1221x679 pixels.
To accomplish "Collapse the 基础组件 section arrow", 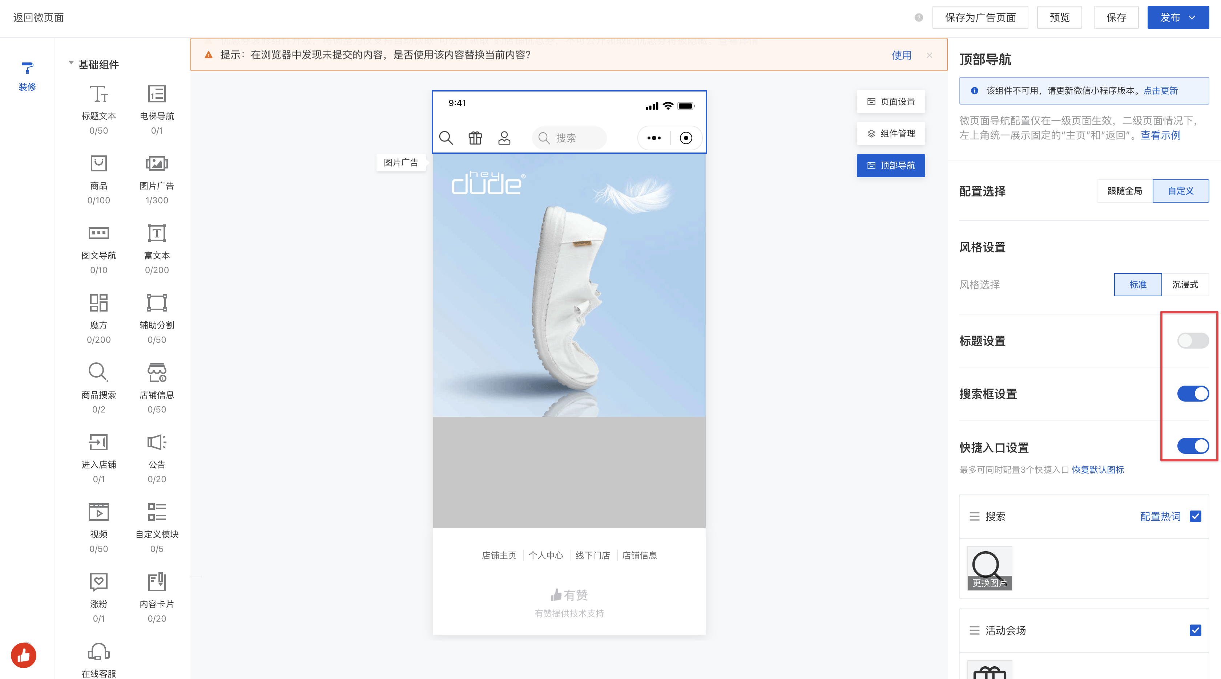I will (x=71, y=63).
